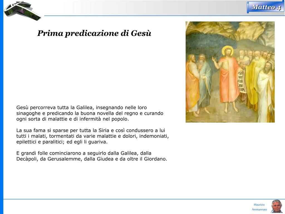285x214 pixels.
Task: Click the fresco painting of Jesus preaching
Action: 230,72
